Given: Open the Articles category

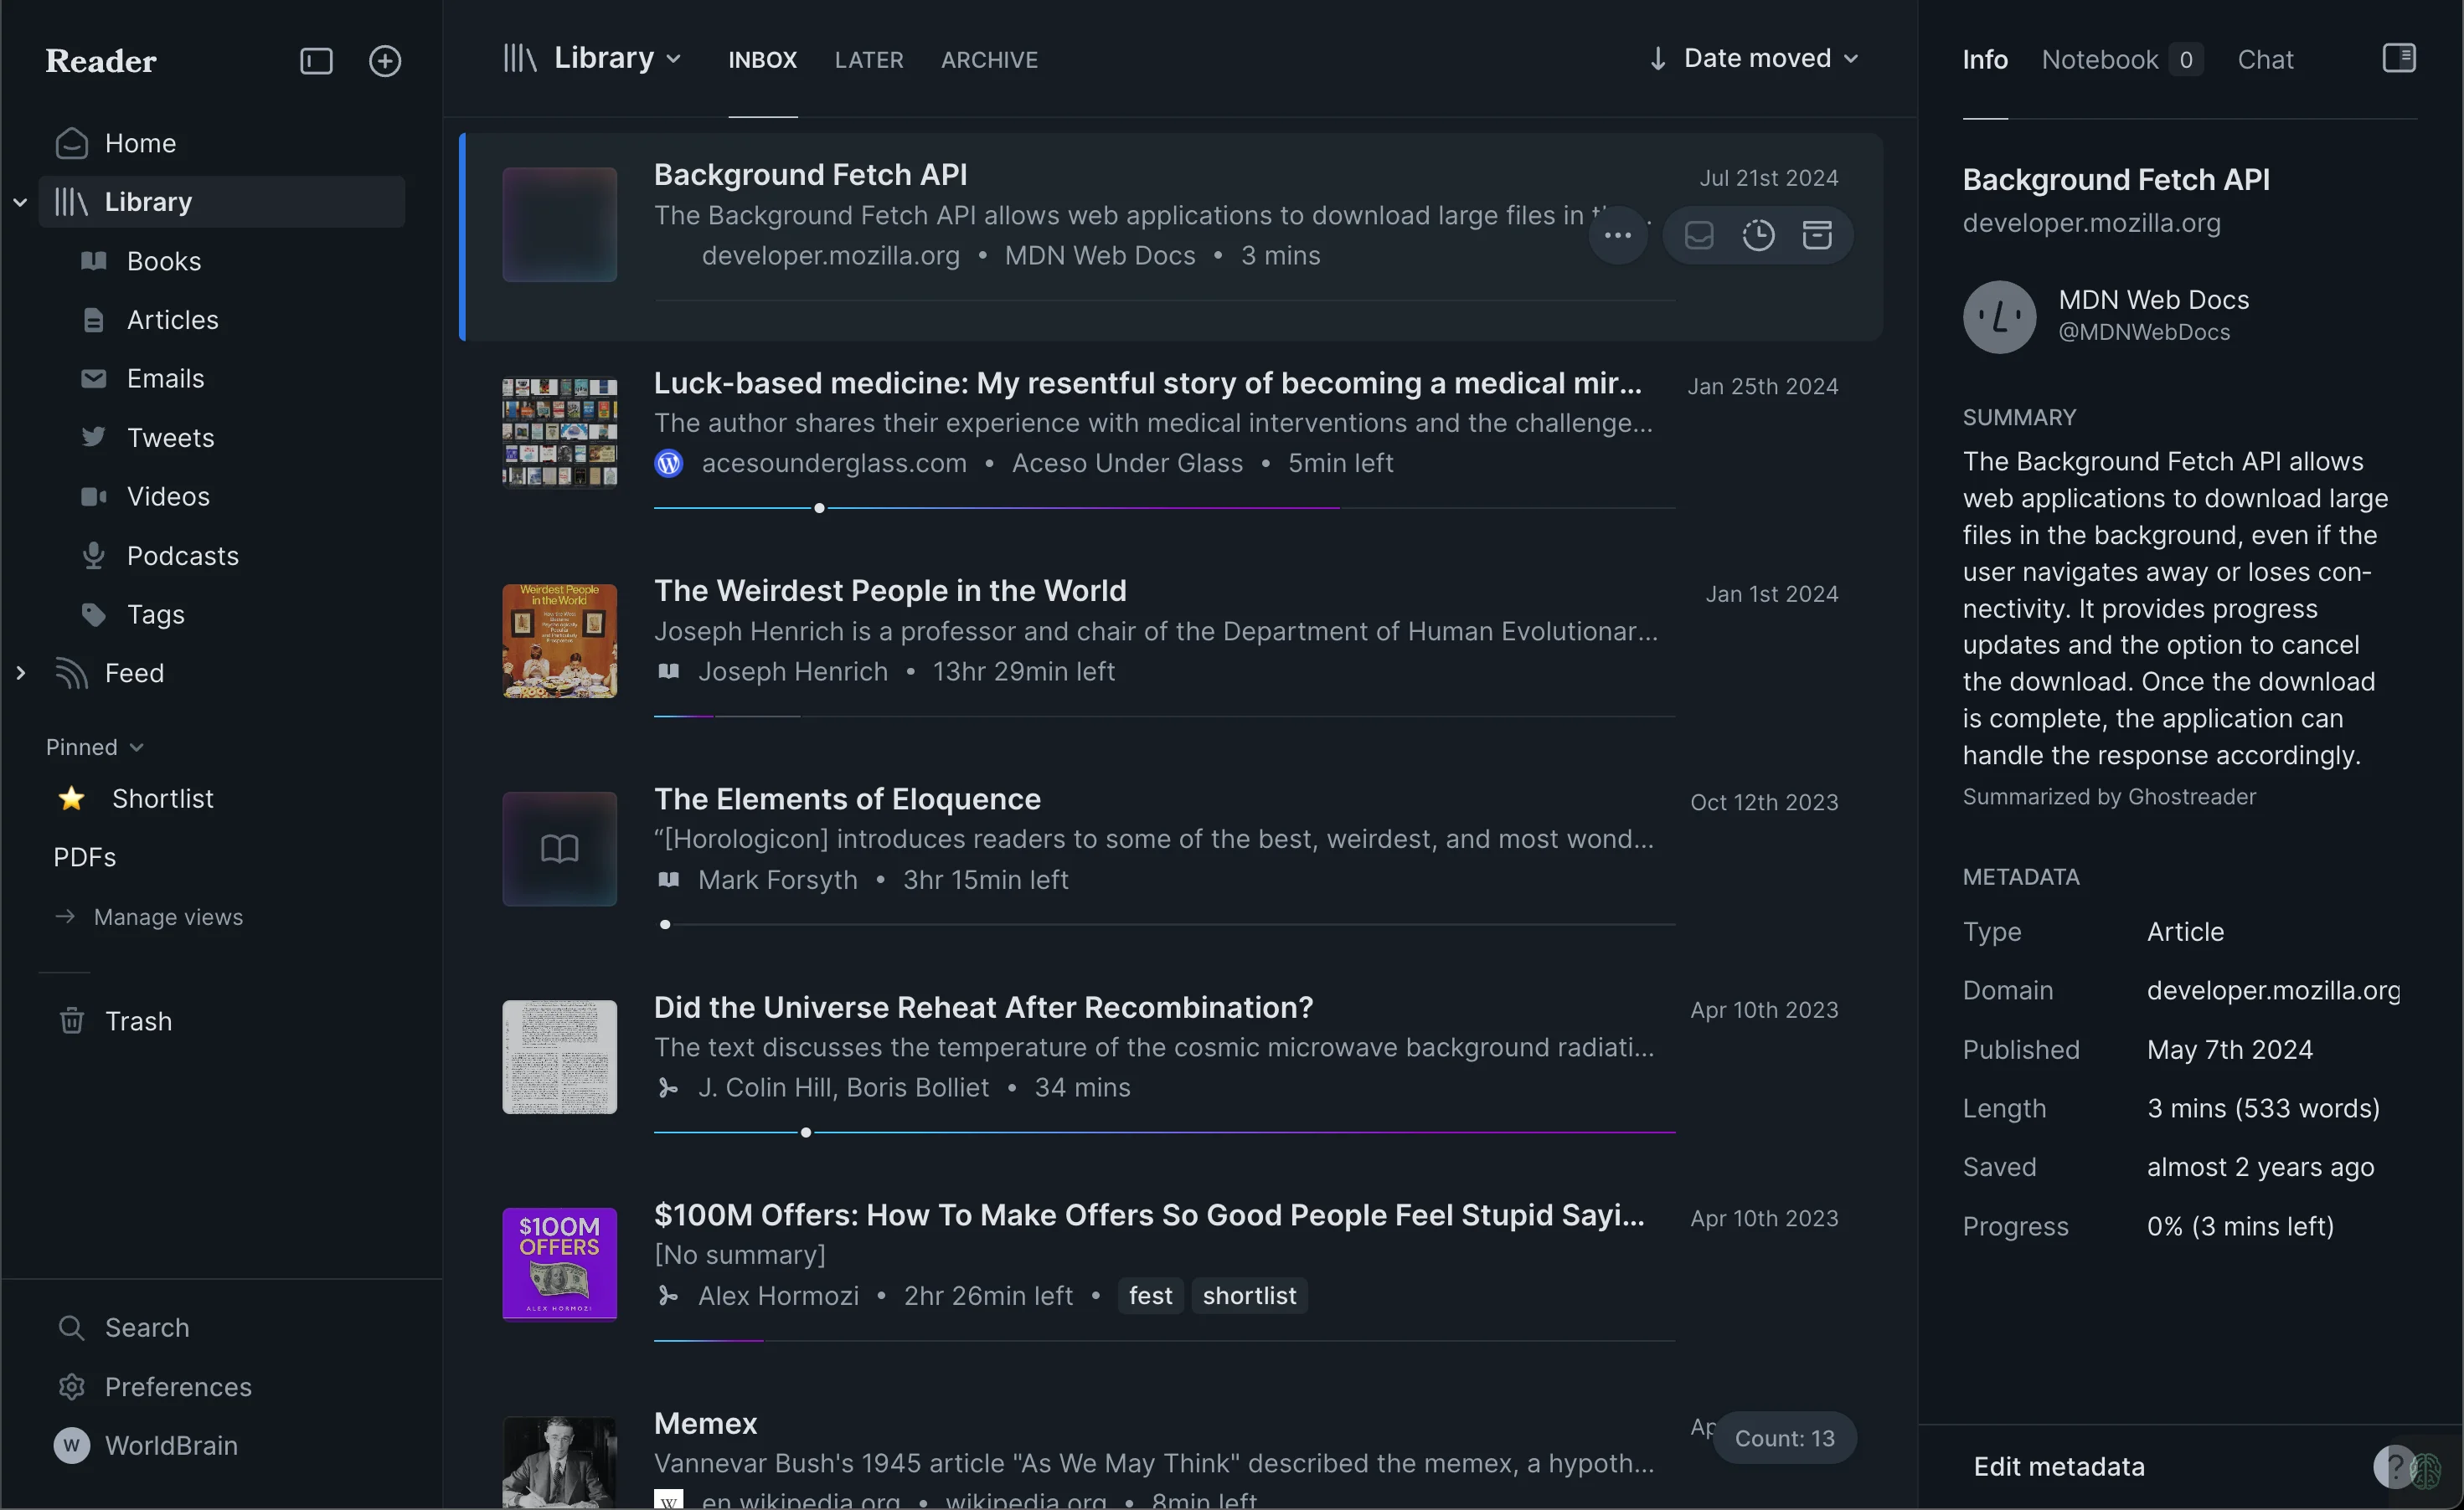Looking at the screenshot, I should [172, 320].
